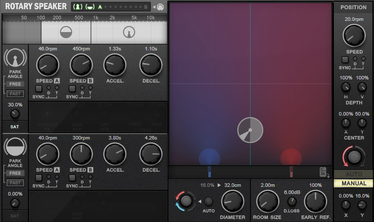The width and height of the screenshot is (374, 222).
Task: Enable drum Speed B sync checkbox
Action: click(72, 177)
